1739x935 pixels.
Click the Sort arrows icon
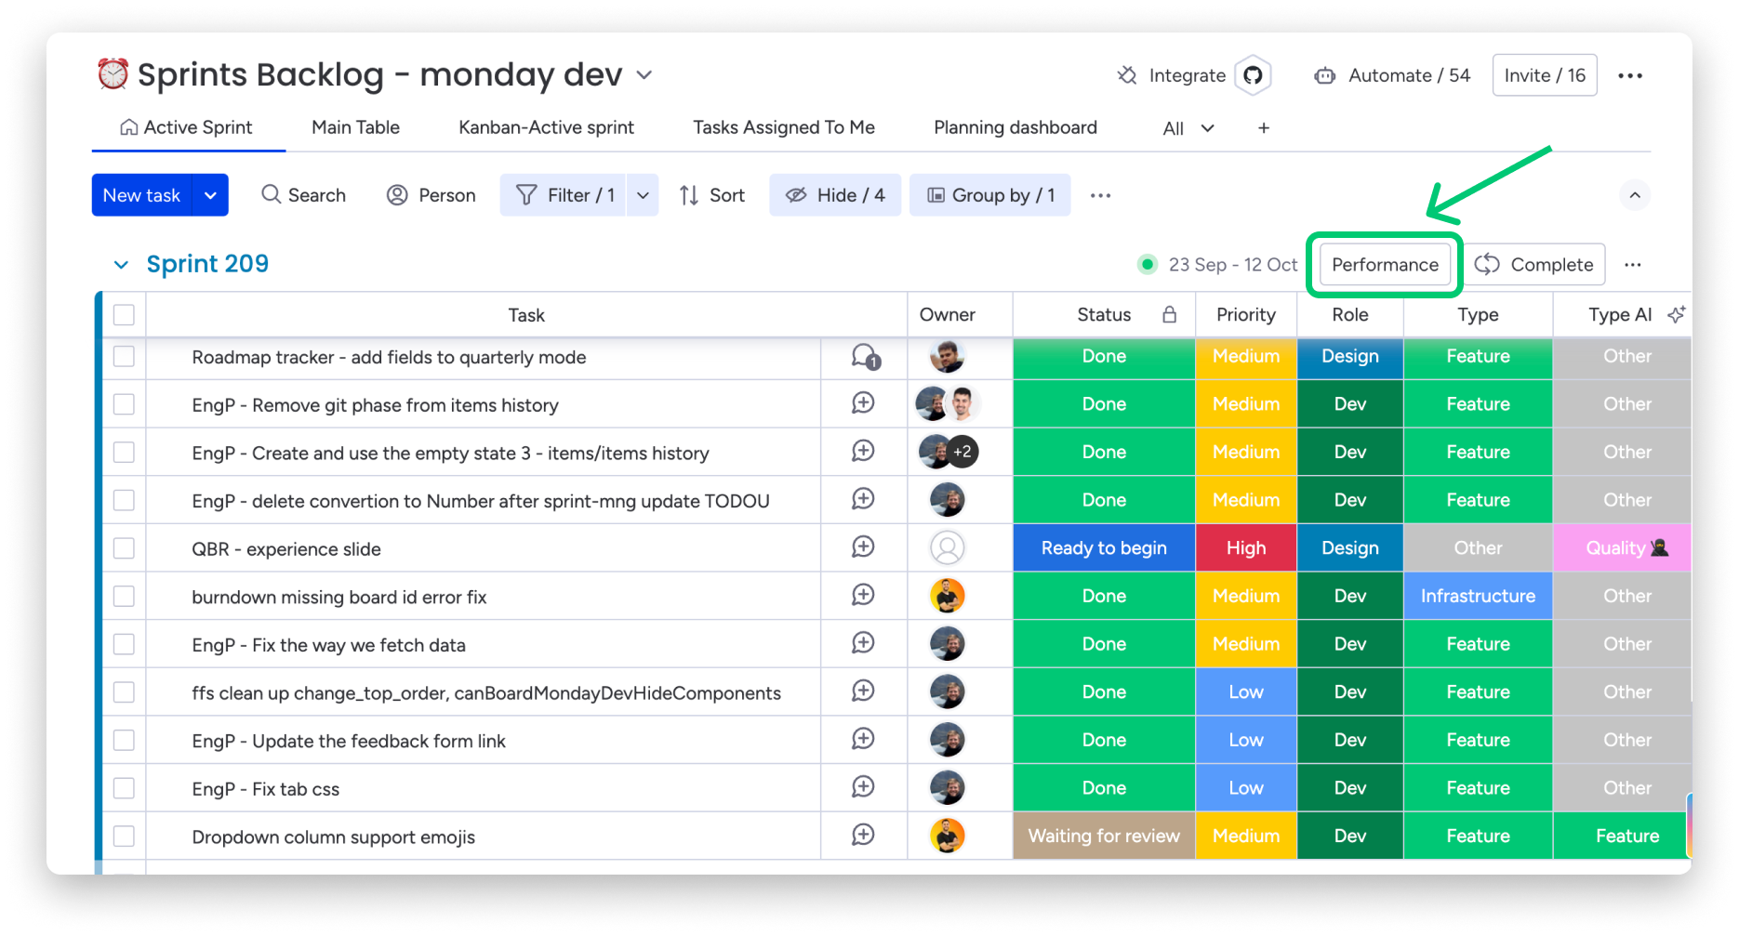pos(689,195)
